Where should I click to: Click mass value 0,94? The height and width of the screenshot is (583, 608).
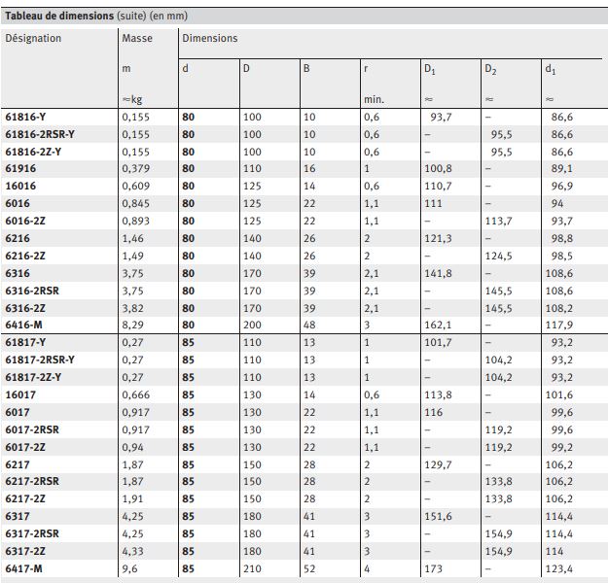132,447
